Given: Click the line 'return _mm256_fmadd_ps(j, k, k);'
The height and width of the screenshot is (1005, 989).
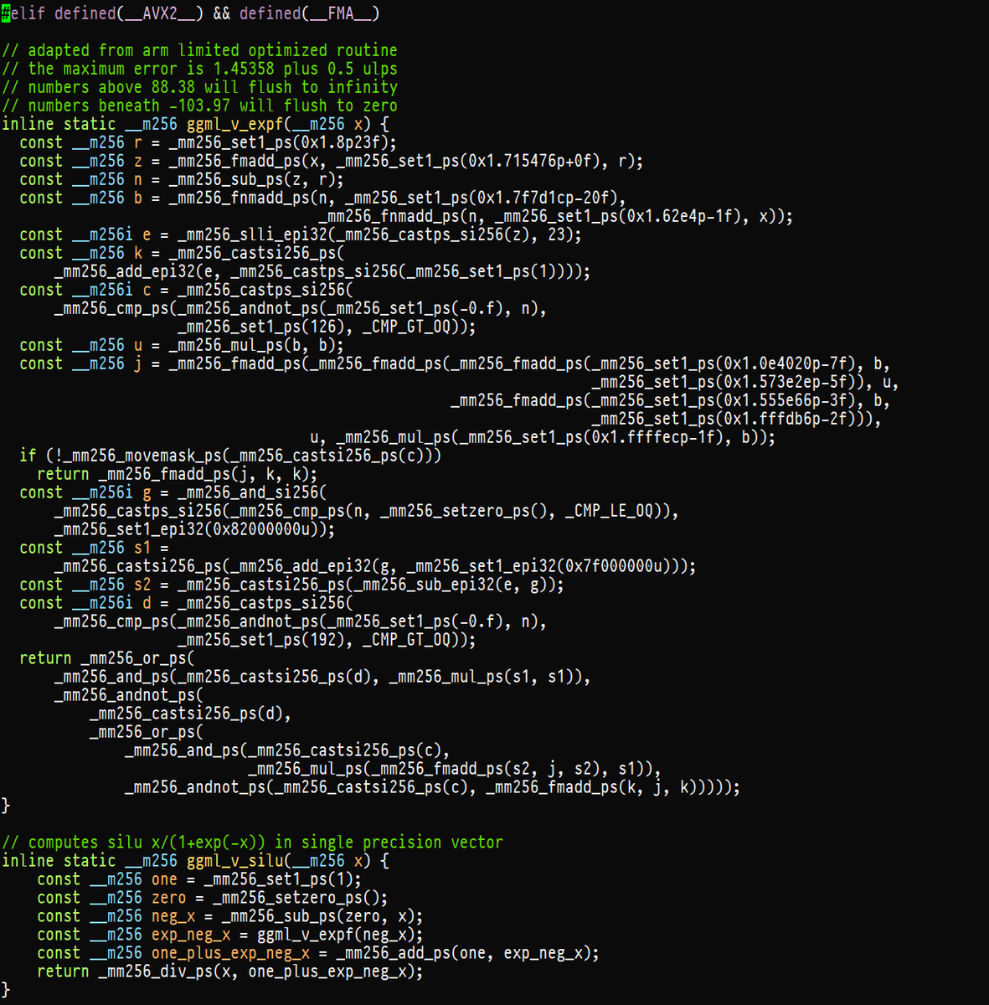Looking at the screenshot, I should coord(178,474).
